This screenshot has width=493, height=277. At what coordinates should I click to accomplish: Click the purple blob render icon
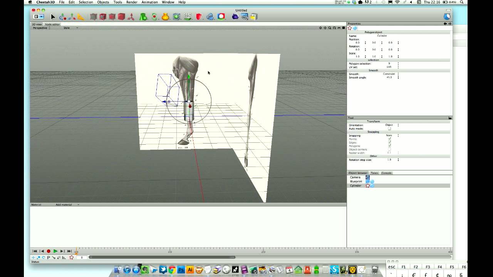(235, 17)
